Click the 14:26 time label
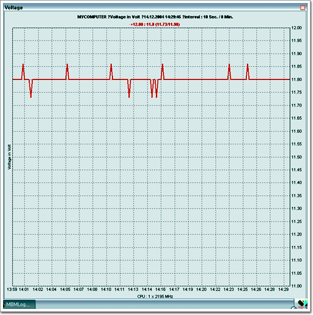313x315 pixels. [x=256, y=289]
